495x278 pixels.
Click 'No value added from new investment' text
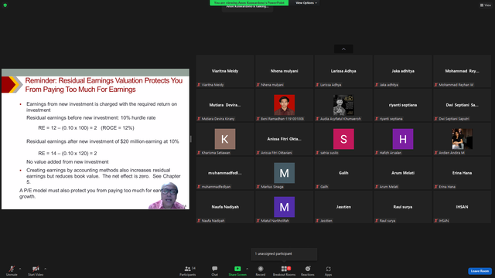point(67,162)
